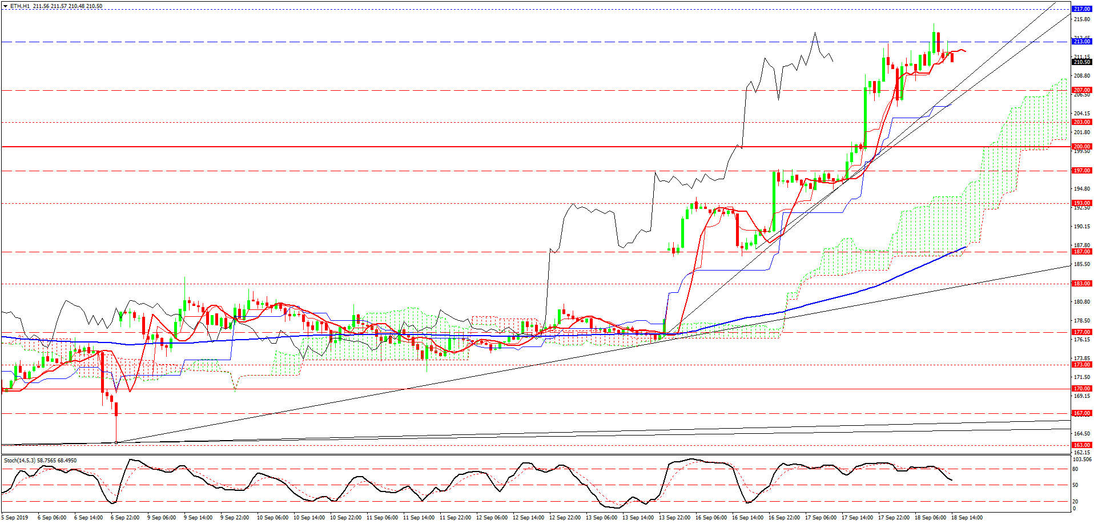Click the stochastic 50 level value
Viewport: 1094px width, 524px height.
(1075, 485)
